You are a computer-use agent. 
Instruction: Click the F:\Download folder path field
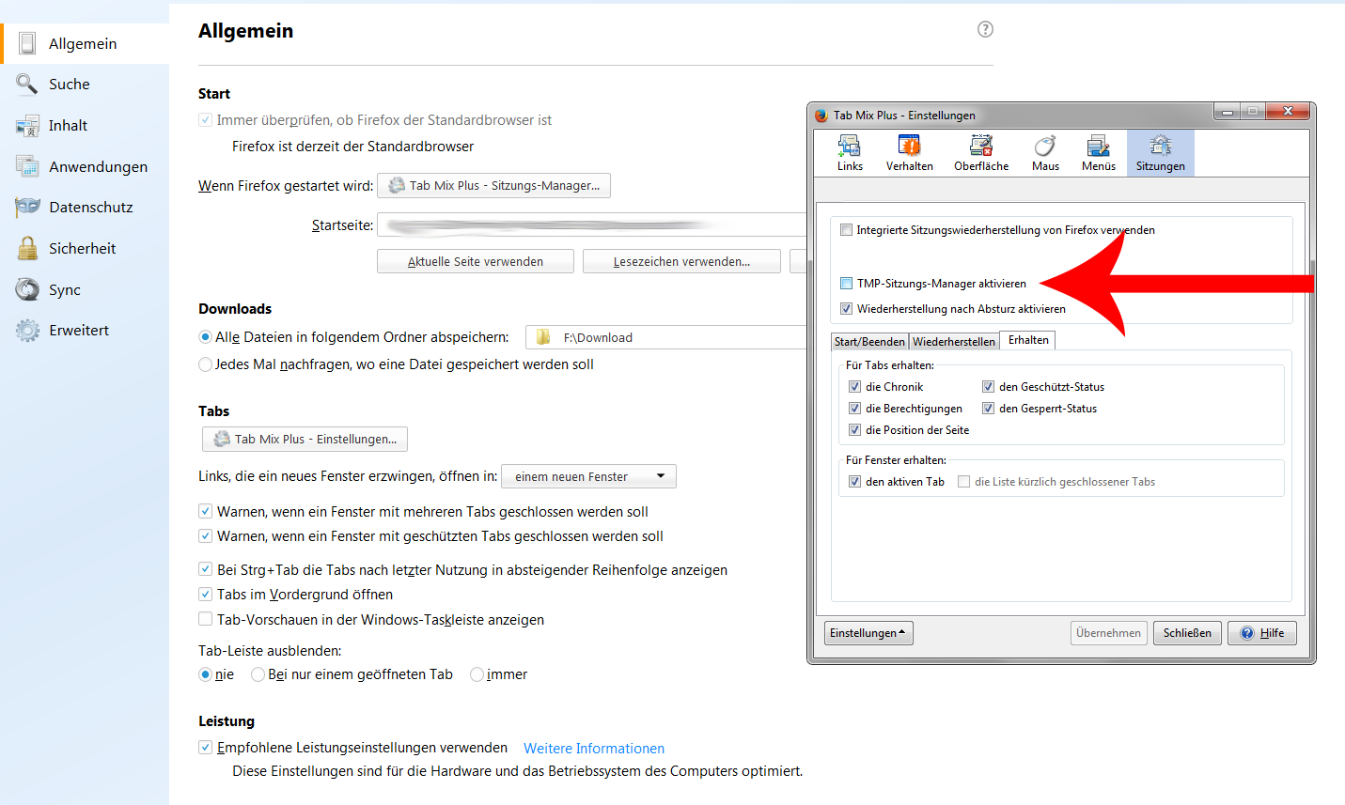666,337
